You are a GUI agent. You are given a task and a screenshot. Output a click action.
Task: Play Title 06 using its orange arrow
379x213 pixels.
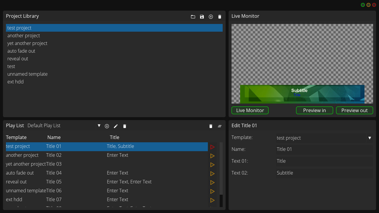(x=212, y=191)
